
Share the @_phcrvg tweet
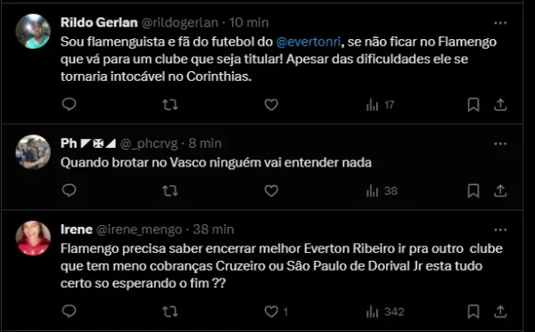pos(500,190)
